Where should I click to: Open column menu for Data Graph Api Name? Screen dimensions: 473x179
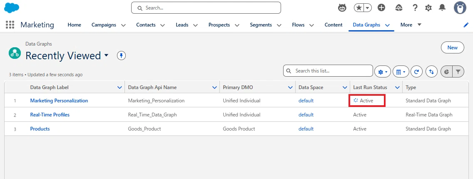click(x=214, y=87)
